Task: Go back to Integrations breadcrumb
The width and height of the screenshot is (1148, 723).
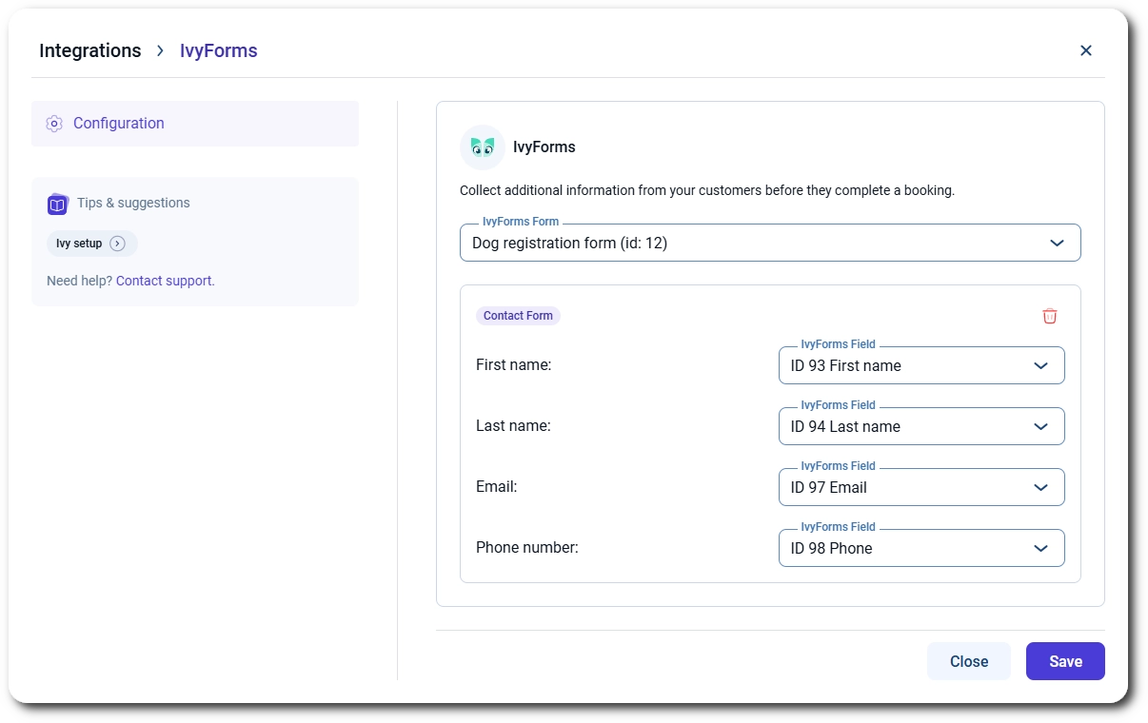Action: click(89, 50)
